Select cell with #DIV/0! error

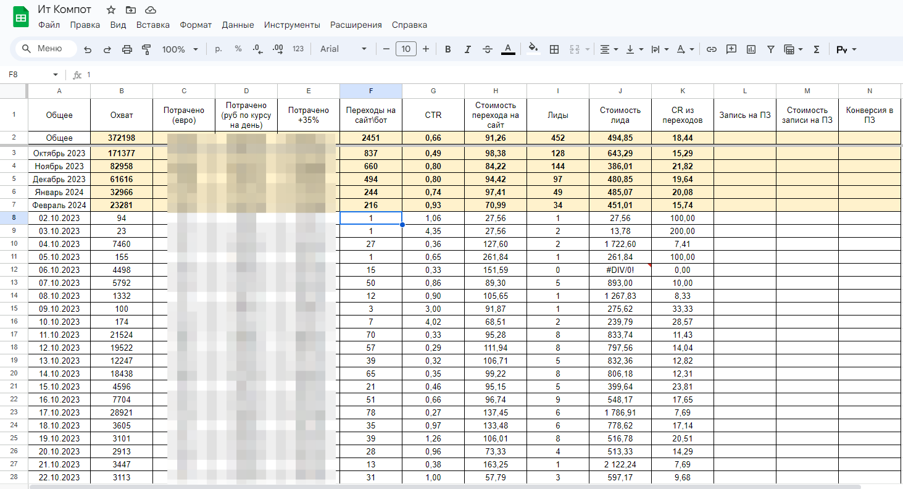[620, 270]
